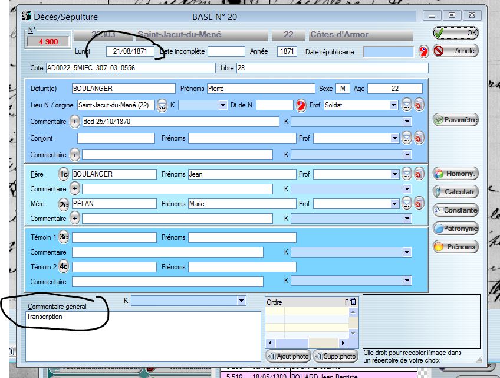The height and width of the screenshot is (378, 500).
Task: Click the Calculatr. button
Action: coord(455,192)
